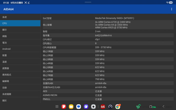
Task: Open the 電池 section
Action: tap(20, 43)
